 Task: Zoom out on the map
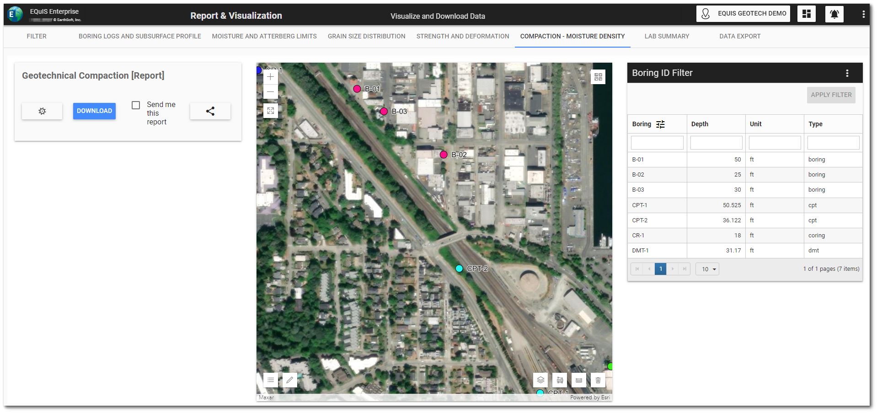tap(270, 92)
